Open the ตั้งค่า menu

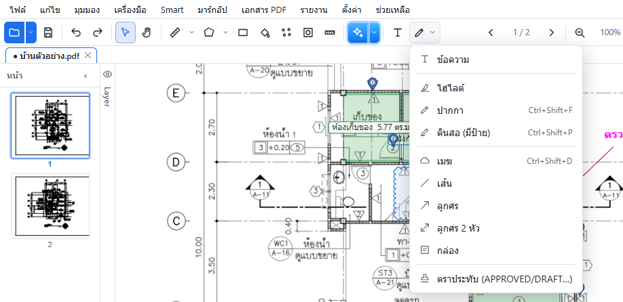352,10
